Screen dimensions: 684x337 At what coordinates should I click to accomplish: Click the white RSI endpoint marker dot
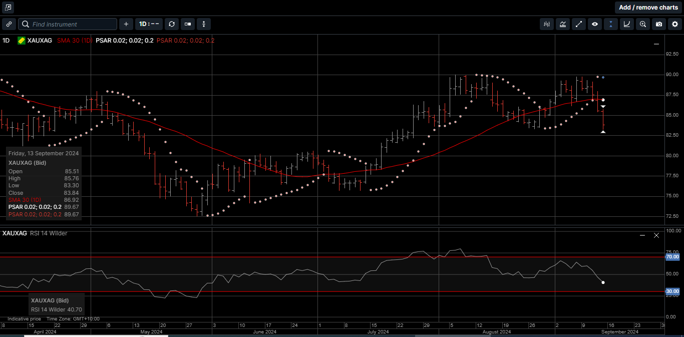603,282
